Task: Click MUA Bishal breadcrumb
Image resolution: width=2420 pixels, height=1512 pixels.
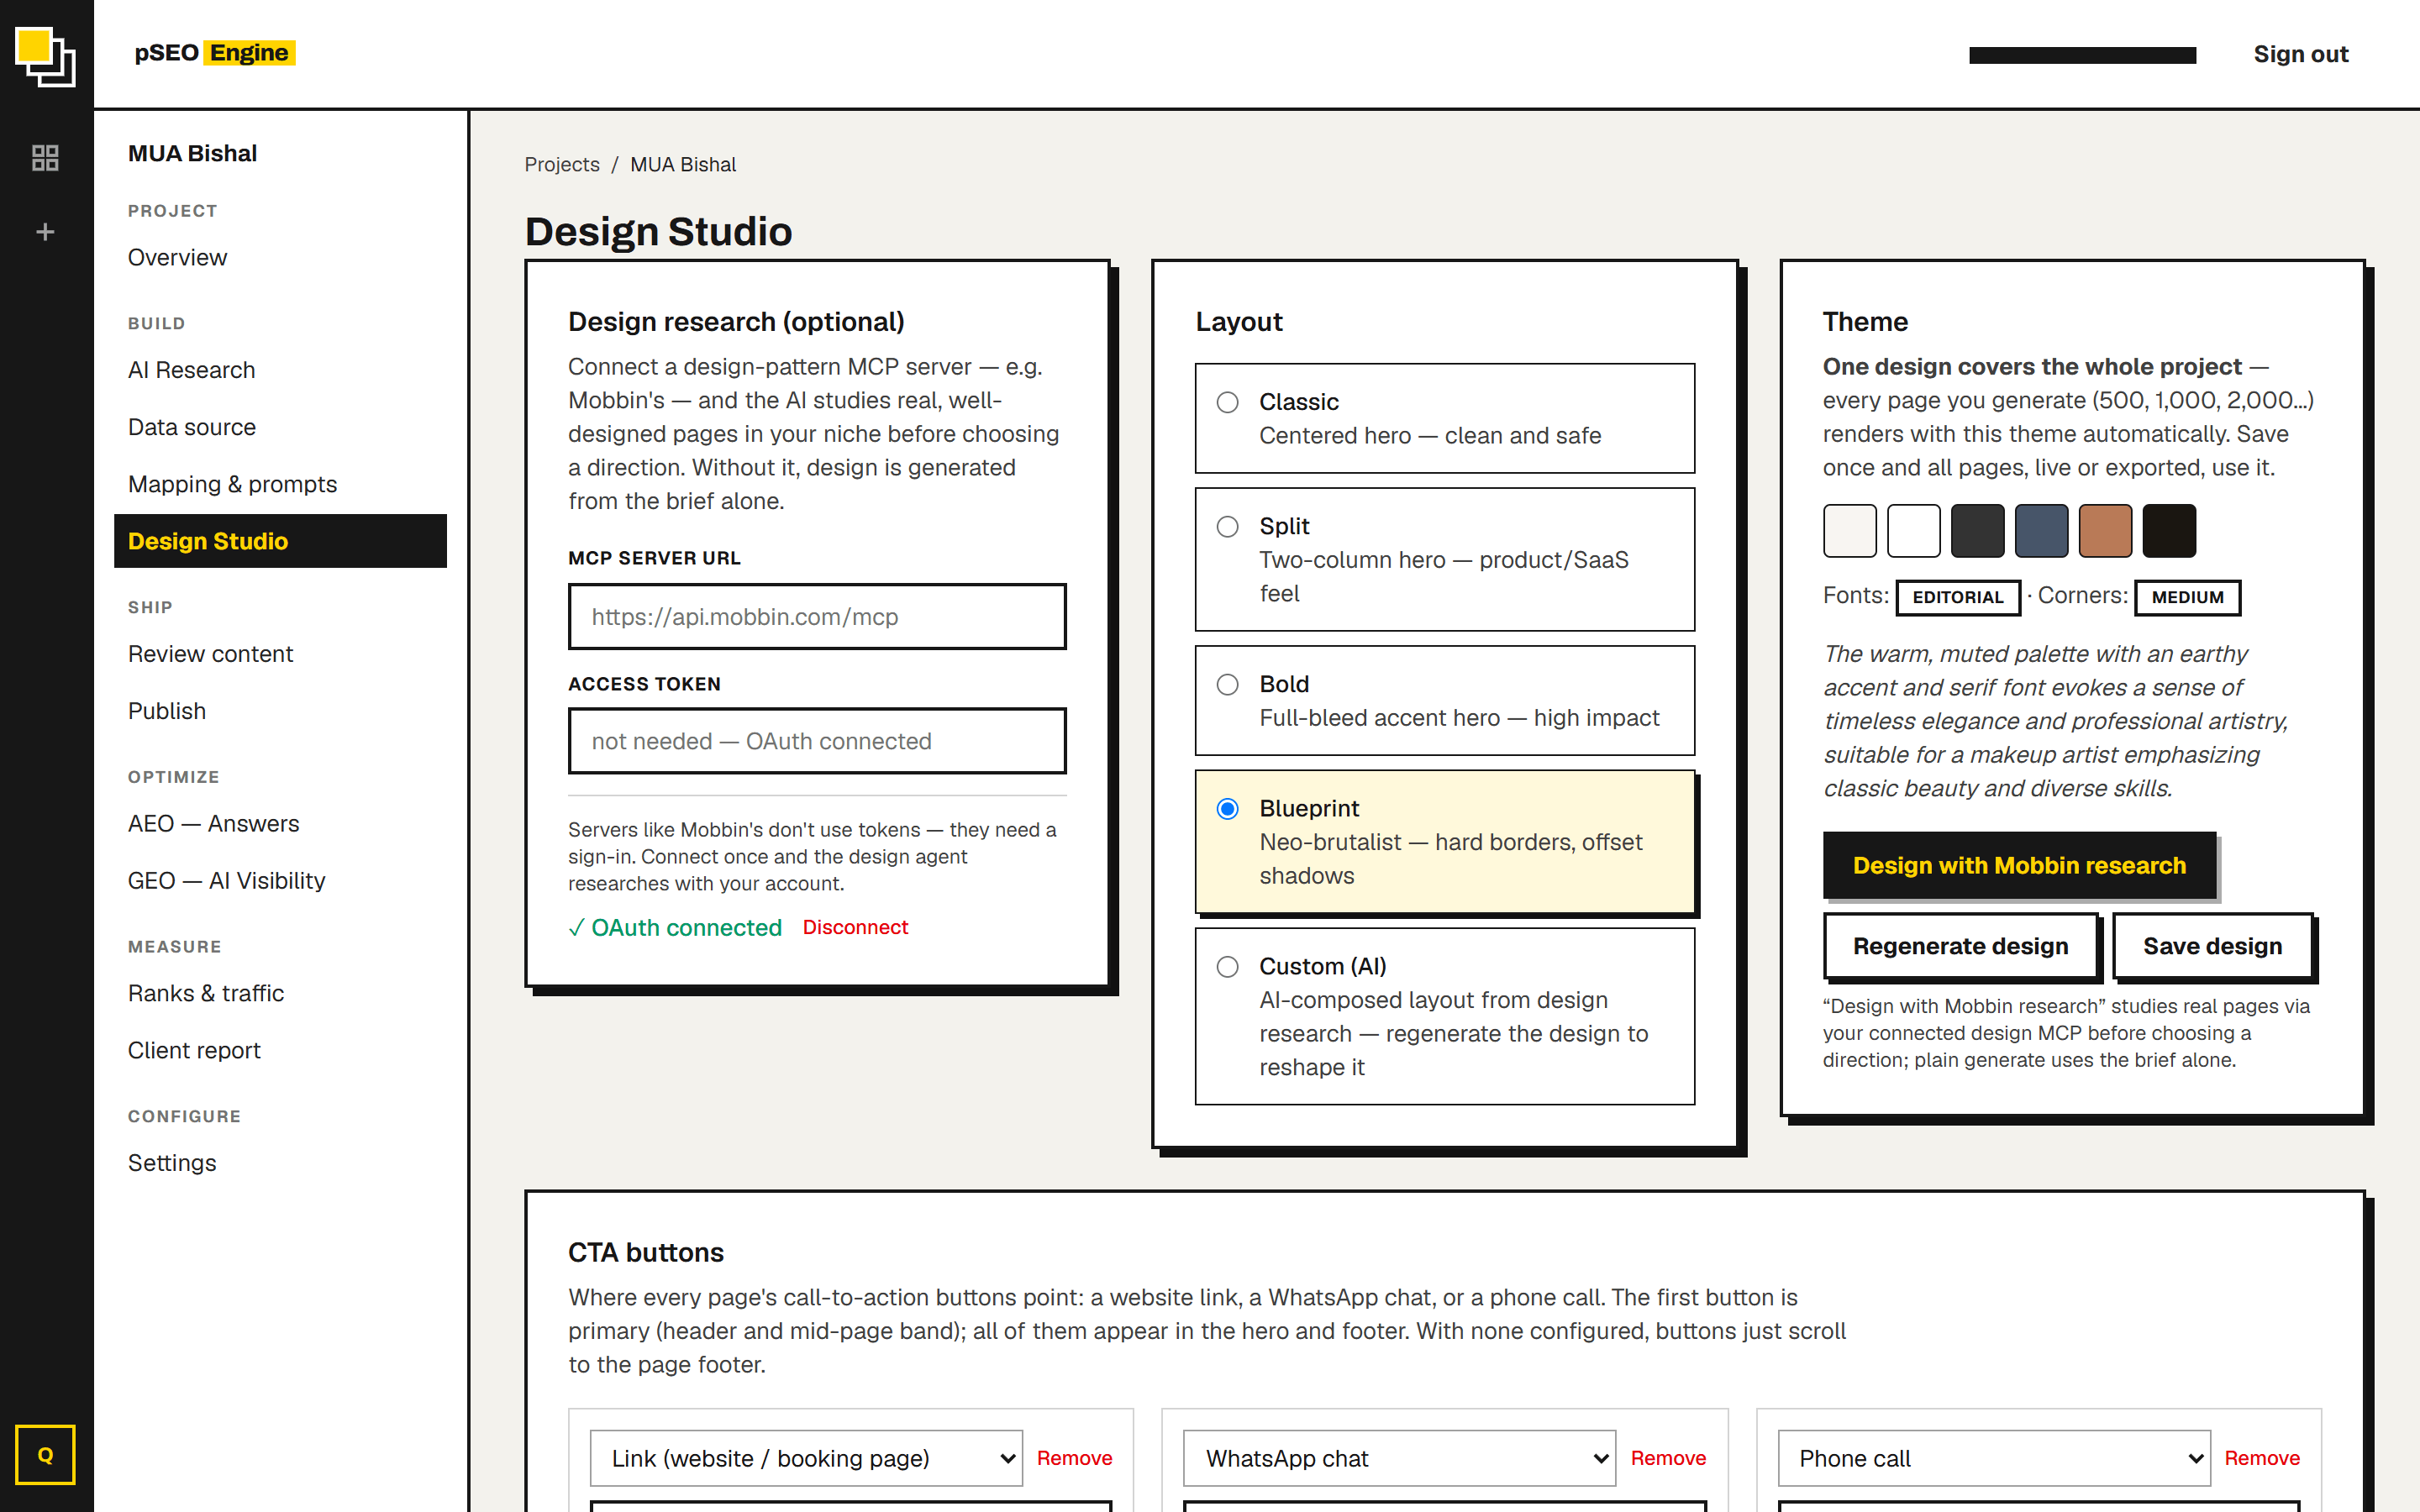Action: 683,164
